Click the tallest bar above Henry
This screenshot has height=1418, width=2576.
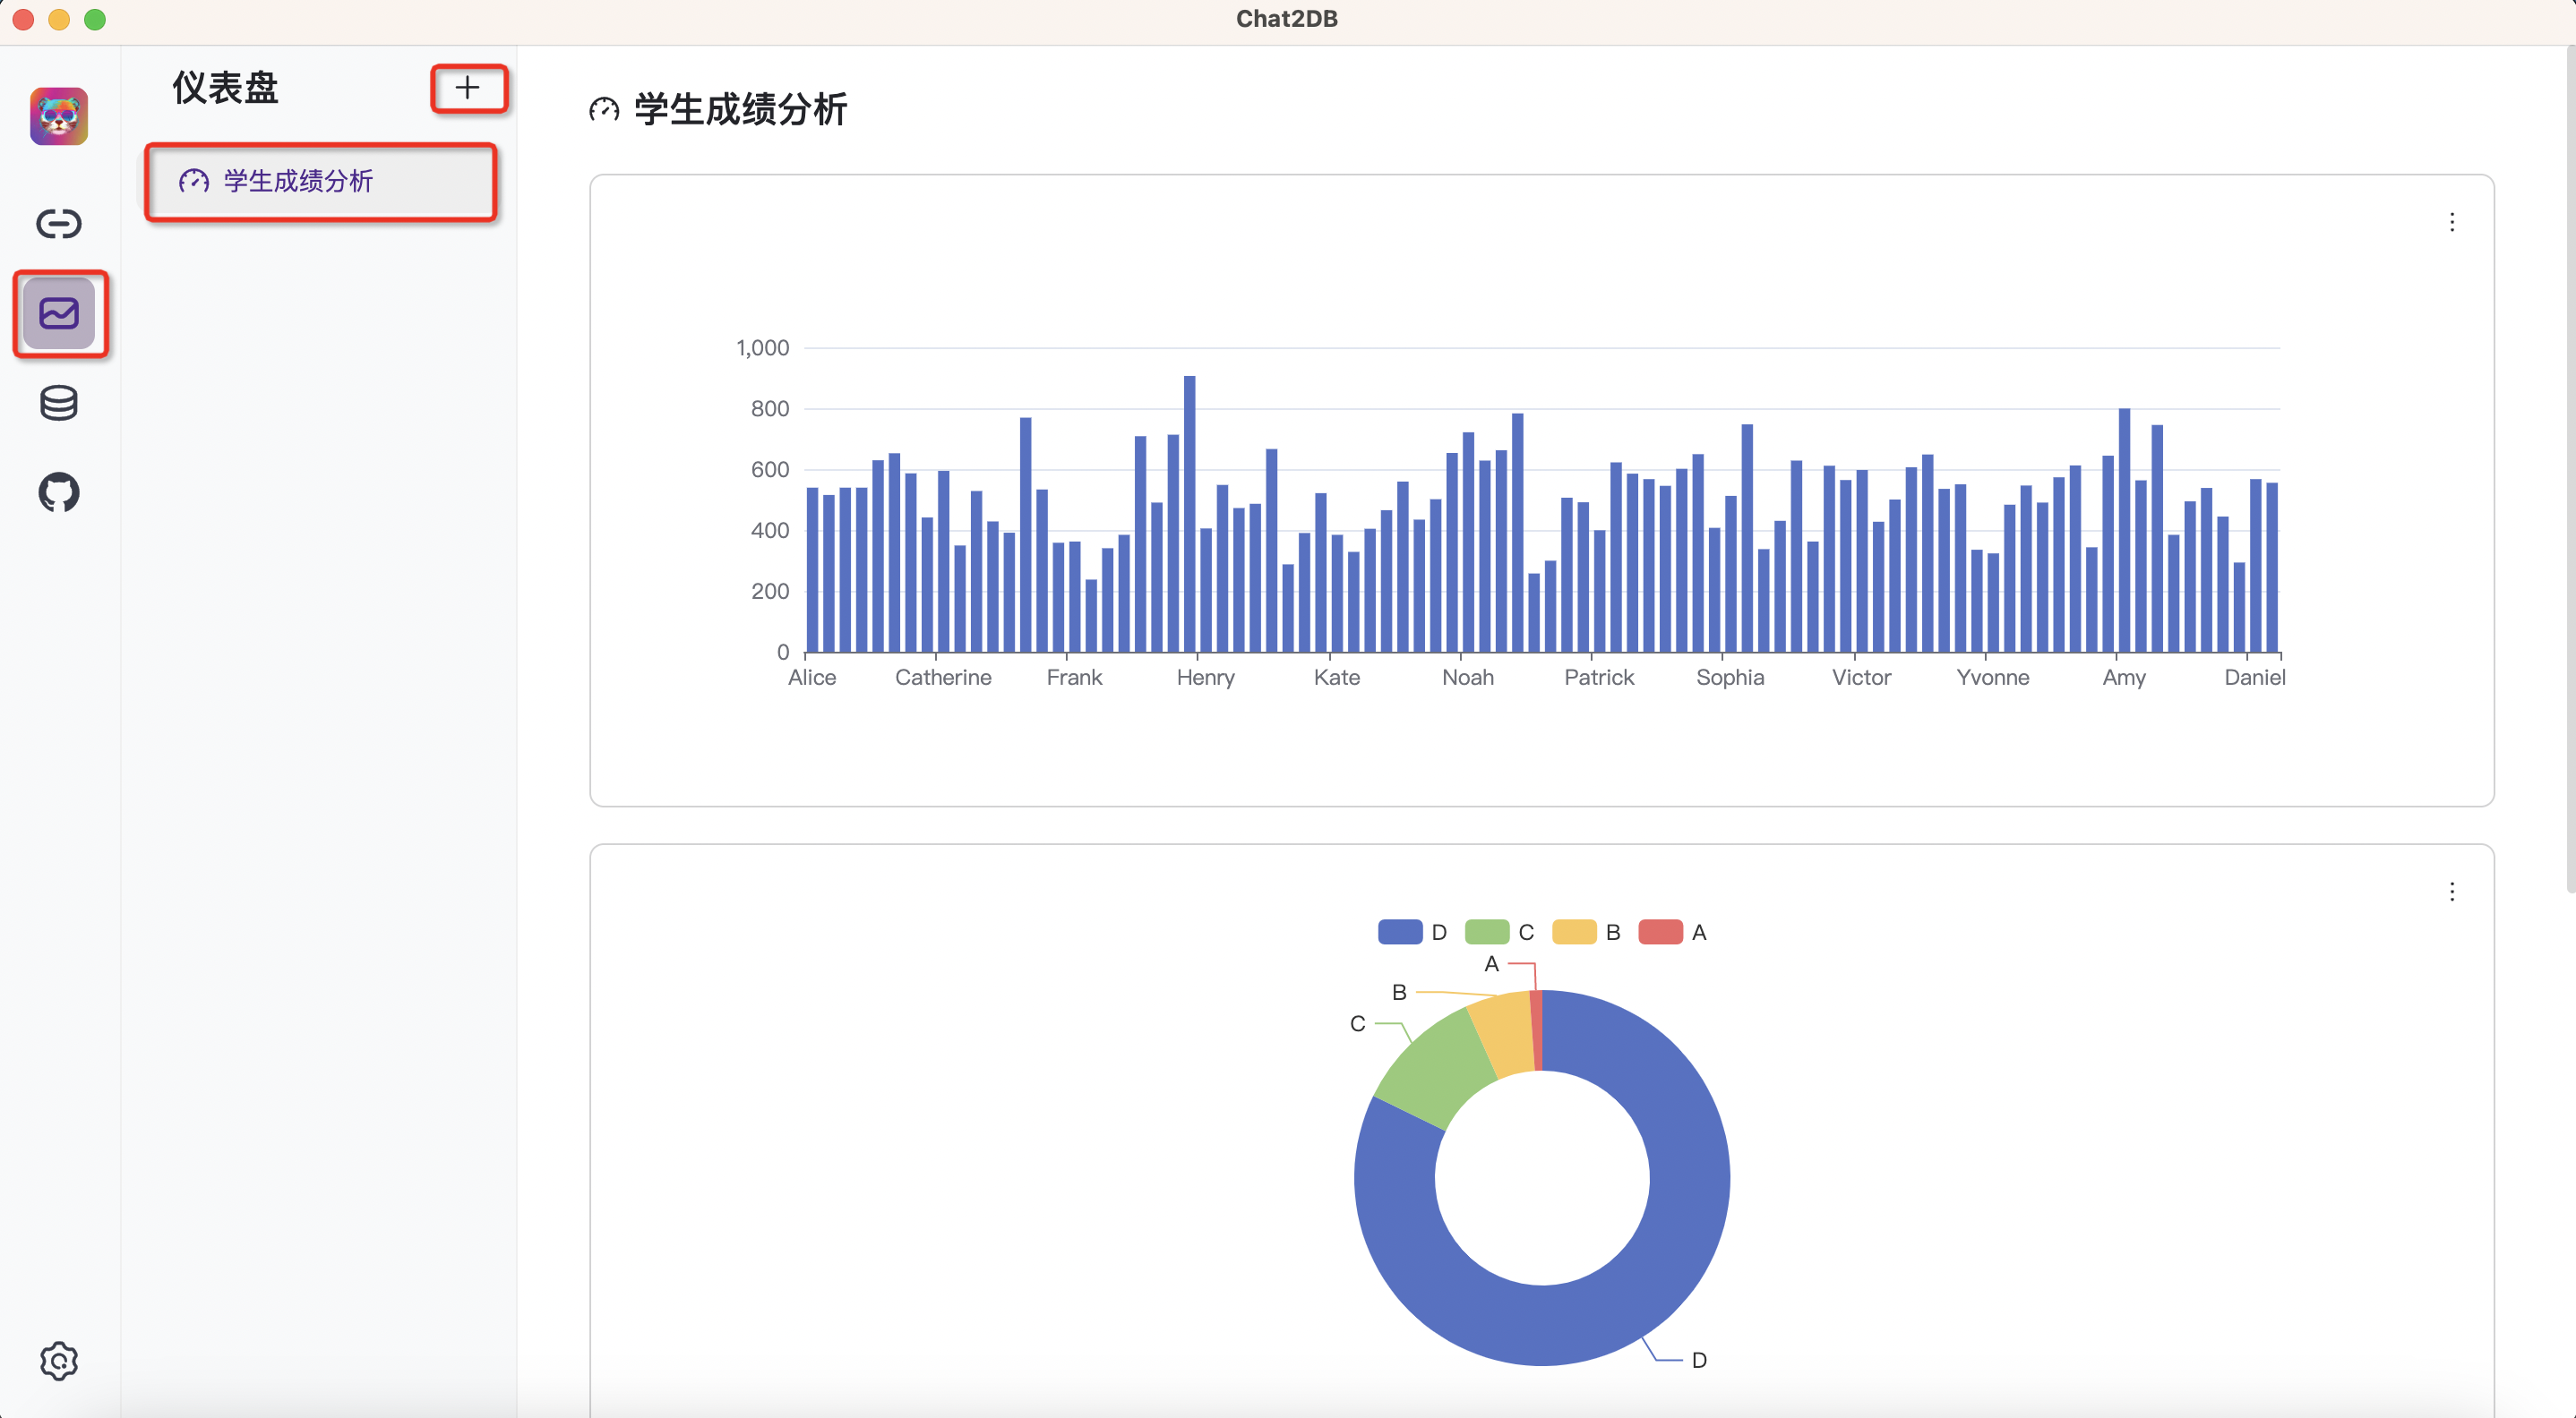pyautogui.click(x=1189, y=514)
